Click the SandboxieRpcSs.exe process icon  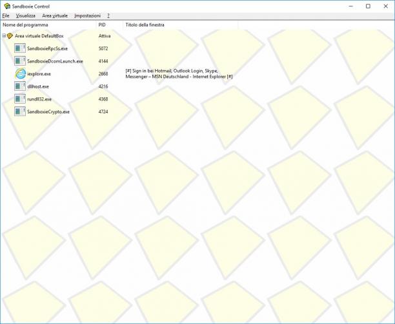point(20,48)
